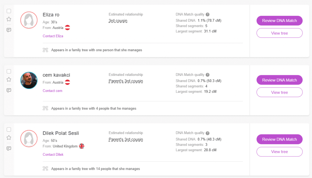Tick the cem kavakci match checkbox
Image resolution: width=312 pixels, height=178 pixels.
[9, 71]
